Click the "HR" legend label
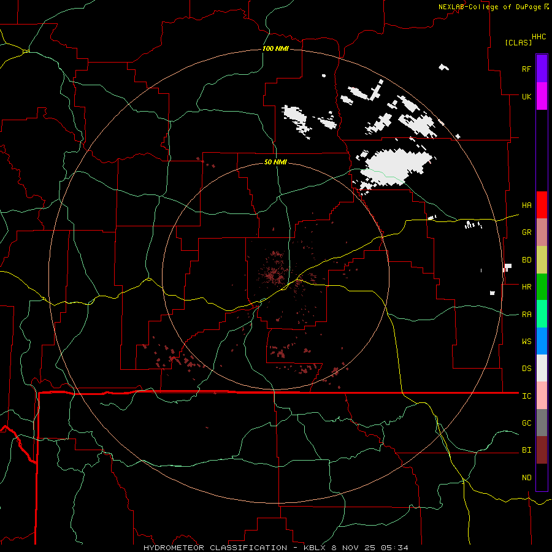Image resolution: width=552 pixels, height=552 pixels. 526,287
